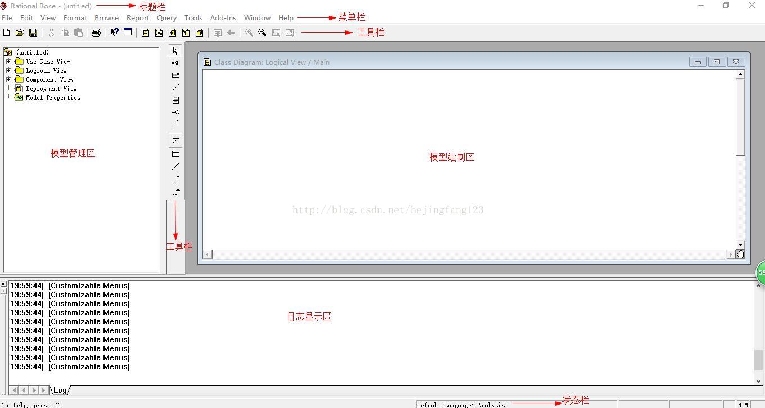765x408 pixels.
Task: Open the File menu
Action: pos(7,18)
